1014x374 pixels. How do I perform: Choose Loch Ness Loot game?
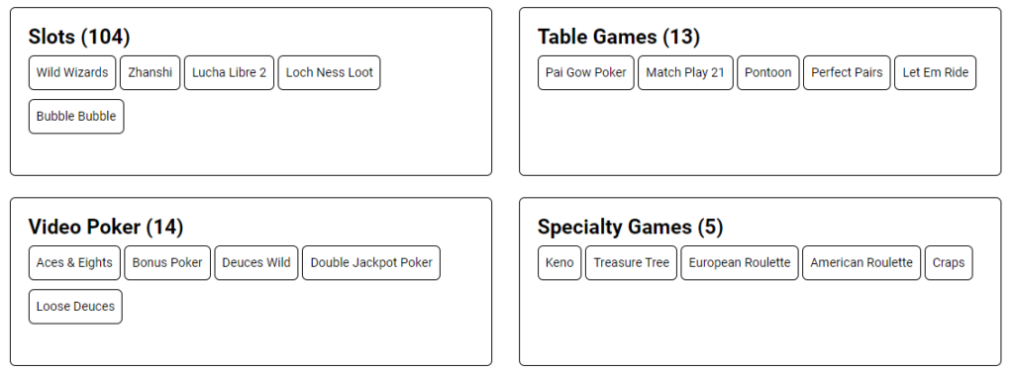click(329, 72)
